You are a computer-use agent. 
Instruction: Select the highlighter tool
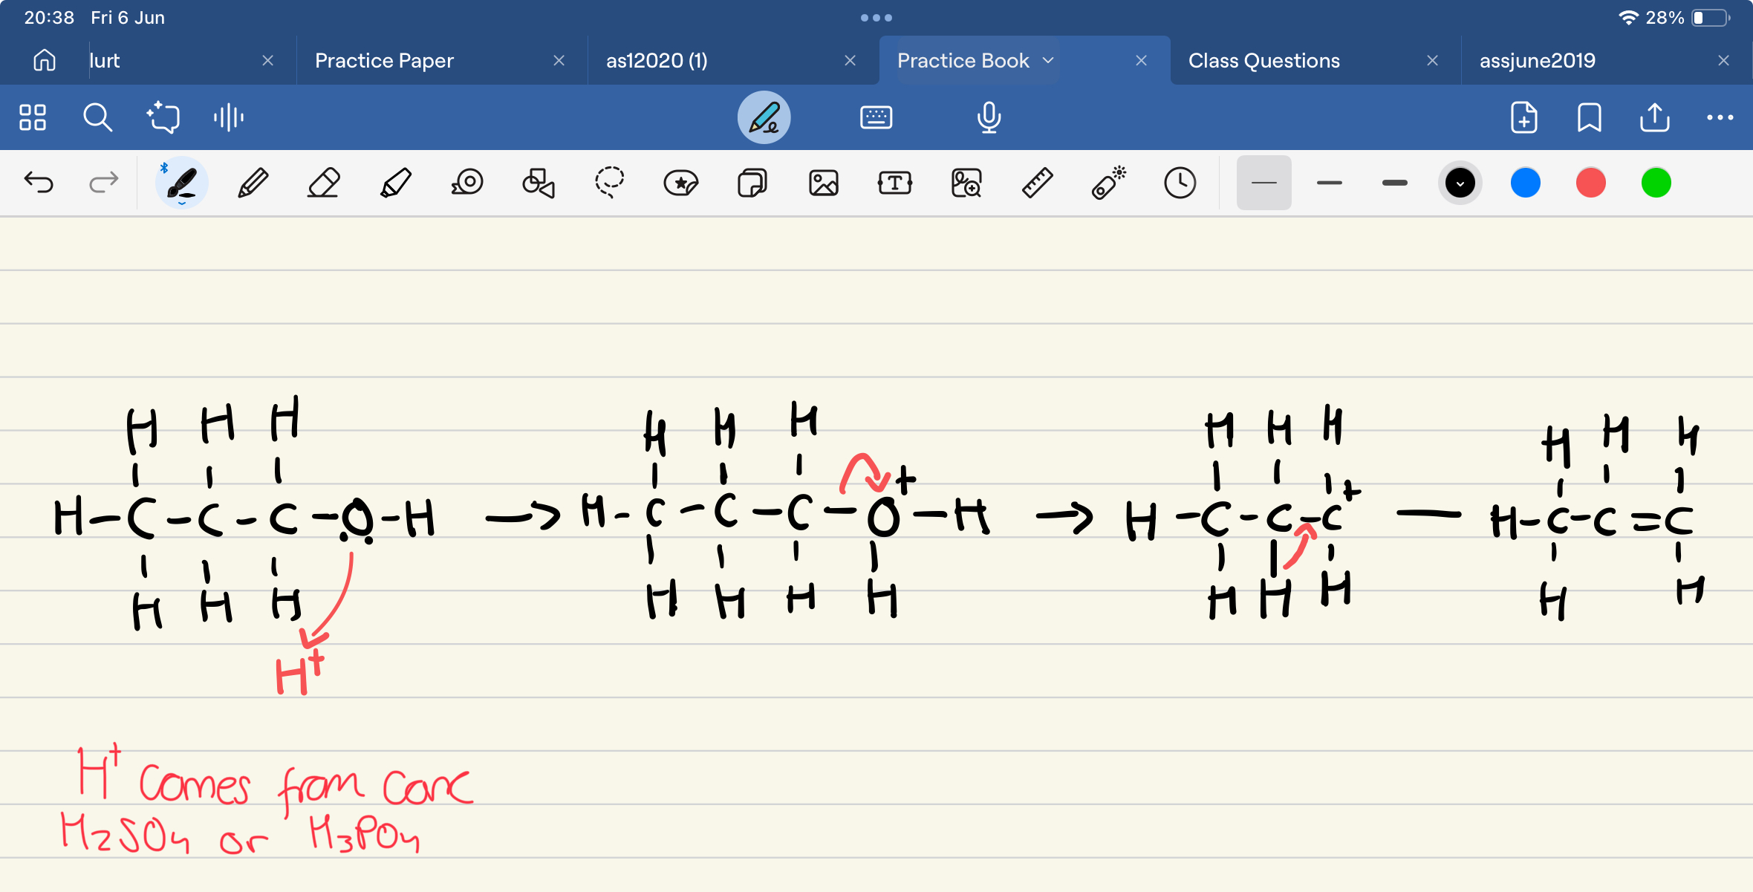pyautogui.click(x=395, y=183)
